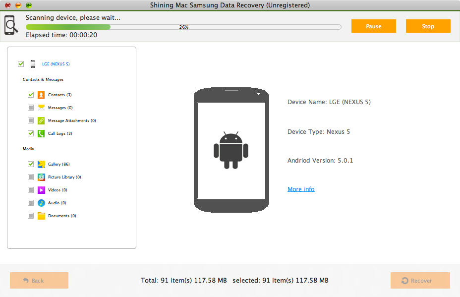Open the More info link
460x297 pixels.
(x=301, y=189)
